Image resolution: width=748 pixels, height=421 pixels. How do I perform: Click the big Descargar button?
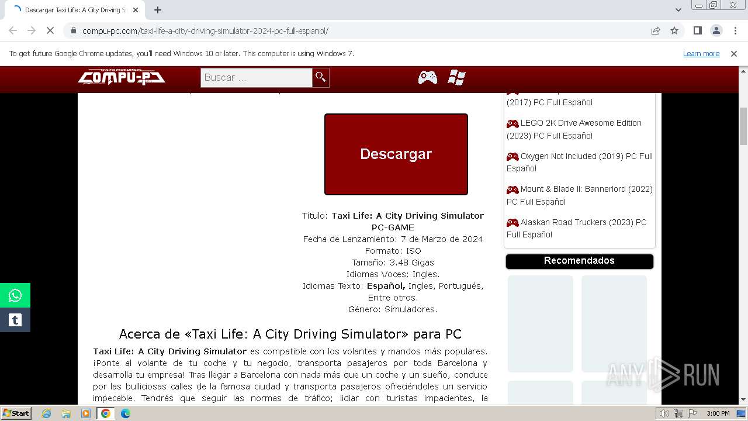(x=396, y=154)
